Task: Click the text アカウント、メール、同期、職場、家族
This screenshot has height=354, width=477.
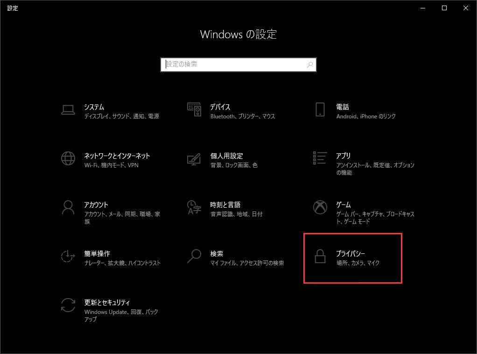Action: [x=122, y=218]
